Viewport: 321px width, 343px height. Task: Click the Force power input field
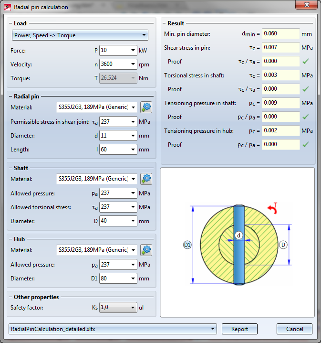(x=114, y=50)
